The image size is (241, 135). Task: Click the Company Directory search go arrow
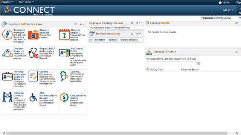click(x=198, y=63)
